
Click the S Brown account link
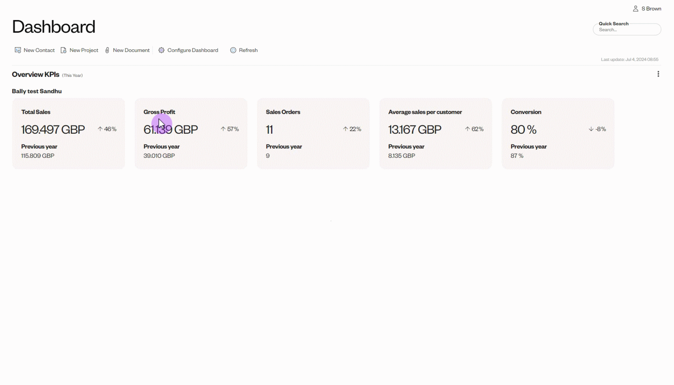click(651, 8)
